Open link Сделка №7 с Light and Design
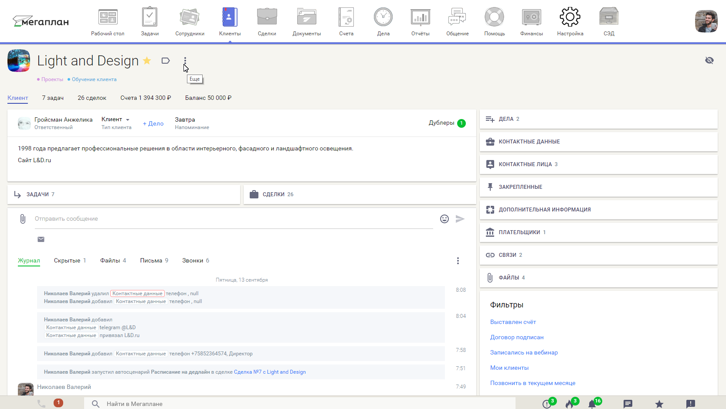 point(270,372)
